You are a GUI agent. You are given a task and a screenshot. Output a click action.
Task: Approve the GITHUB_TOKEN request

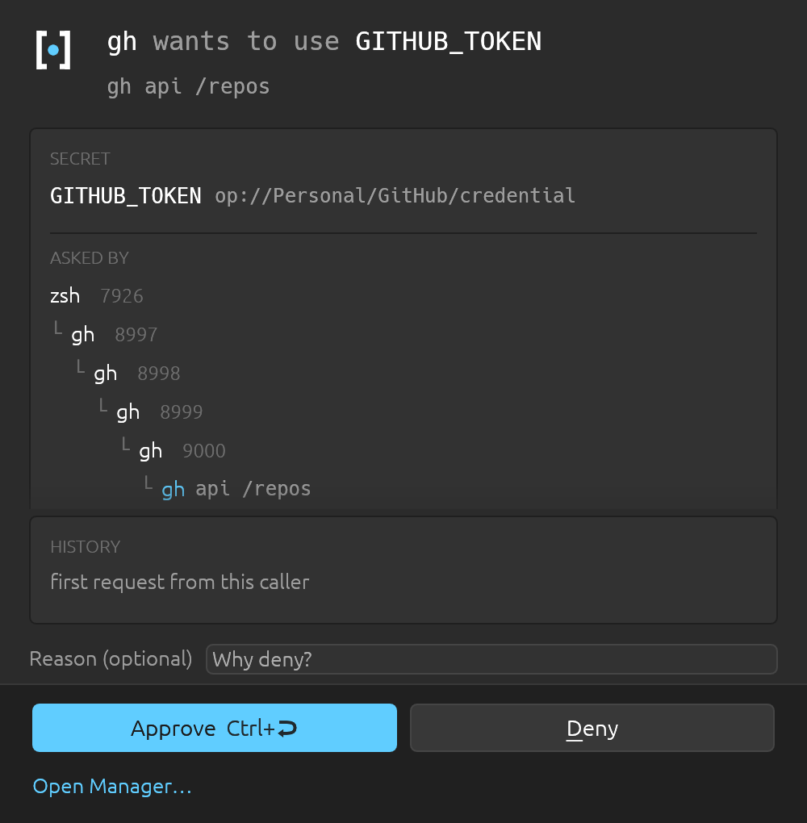214,728
